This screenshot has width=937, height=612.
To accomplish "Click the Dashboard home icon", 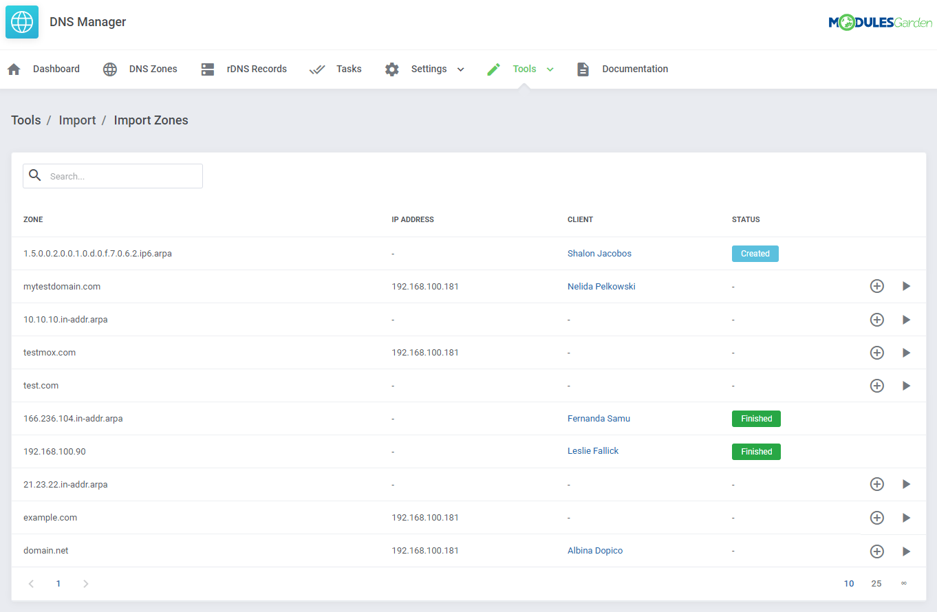I will click(13, 69).
